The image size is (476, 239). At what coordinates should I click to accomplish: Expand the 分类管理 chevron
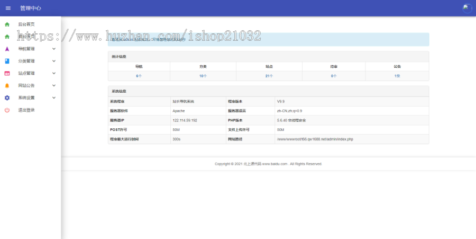[x=54, y=61]
